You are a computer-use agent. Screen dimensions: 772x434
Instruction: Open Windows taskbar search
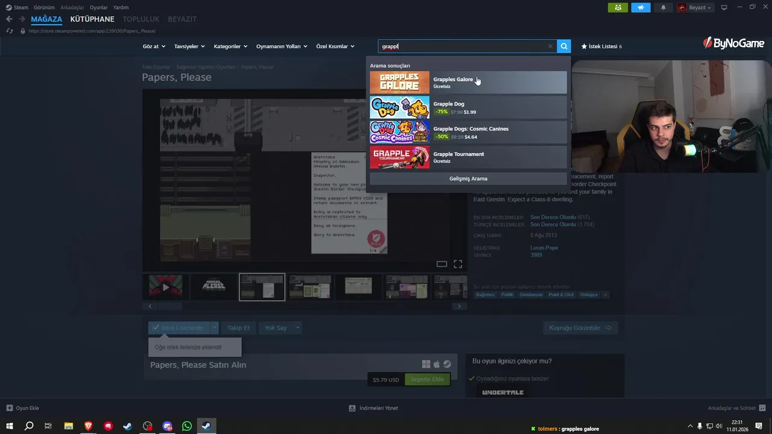(x=28, y=426)
